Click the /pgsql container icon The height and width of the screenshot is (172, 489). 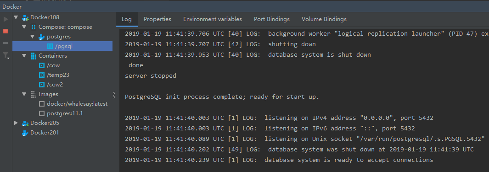(x=50, y=46)
